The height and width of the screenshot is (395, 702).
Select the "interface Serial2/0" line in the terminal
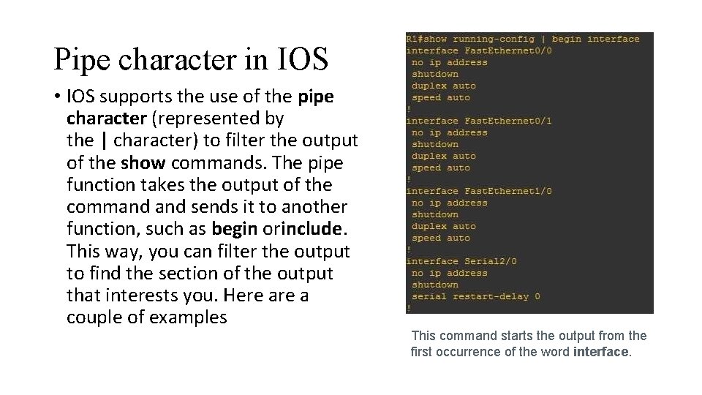(x=463, y=262)
